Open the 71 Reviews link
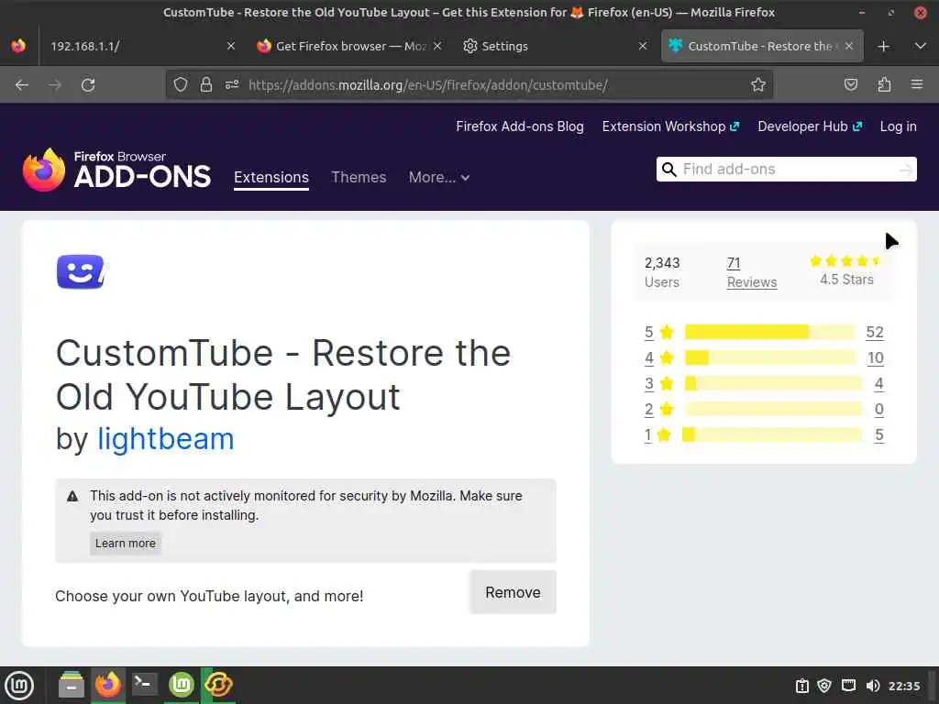939x704 pixels. click(752, 272)
